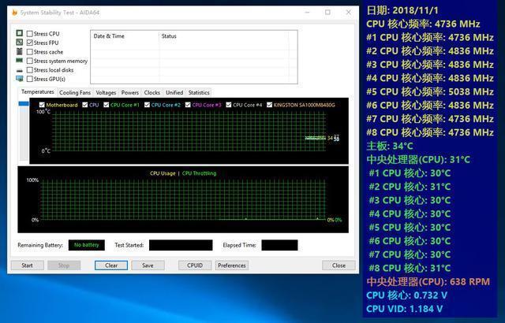Close the AIDA64 window via X
Viewport: 505px width, 323px height.
pos(349,13)
